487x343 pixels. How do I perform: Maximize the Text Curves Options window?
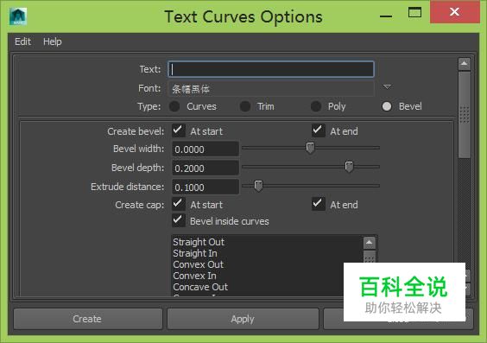tap(414, 13)
